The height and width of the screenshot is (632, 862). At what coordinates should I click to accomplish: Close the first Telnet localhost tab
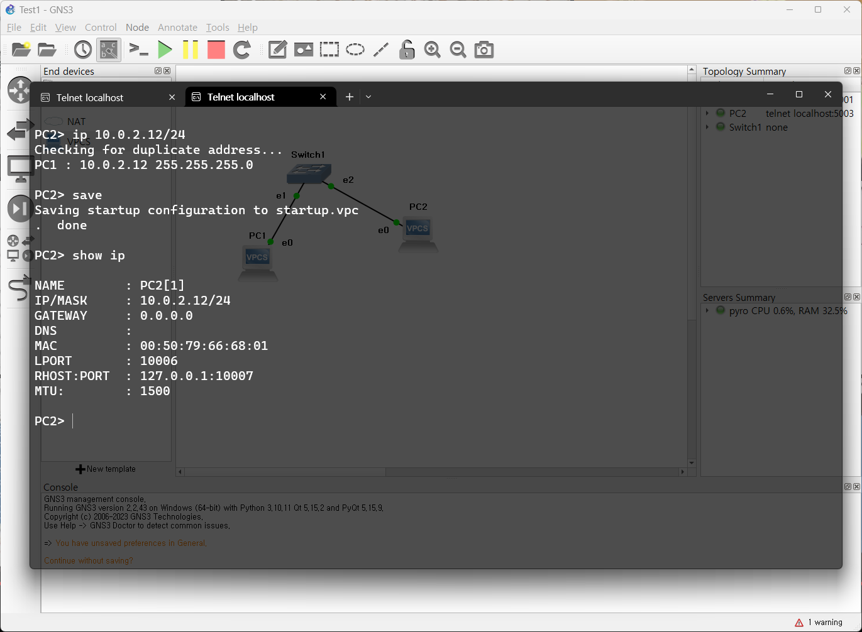172,97
